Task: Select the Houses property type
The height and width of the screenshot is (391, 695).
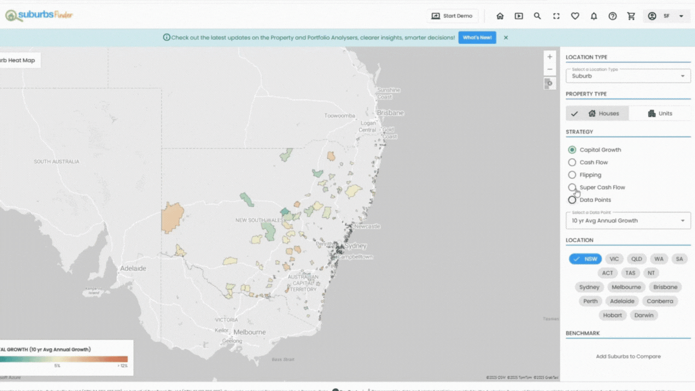Action: [x=597, y=113]
